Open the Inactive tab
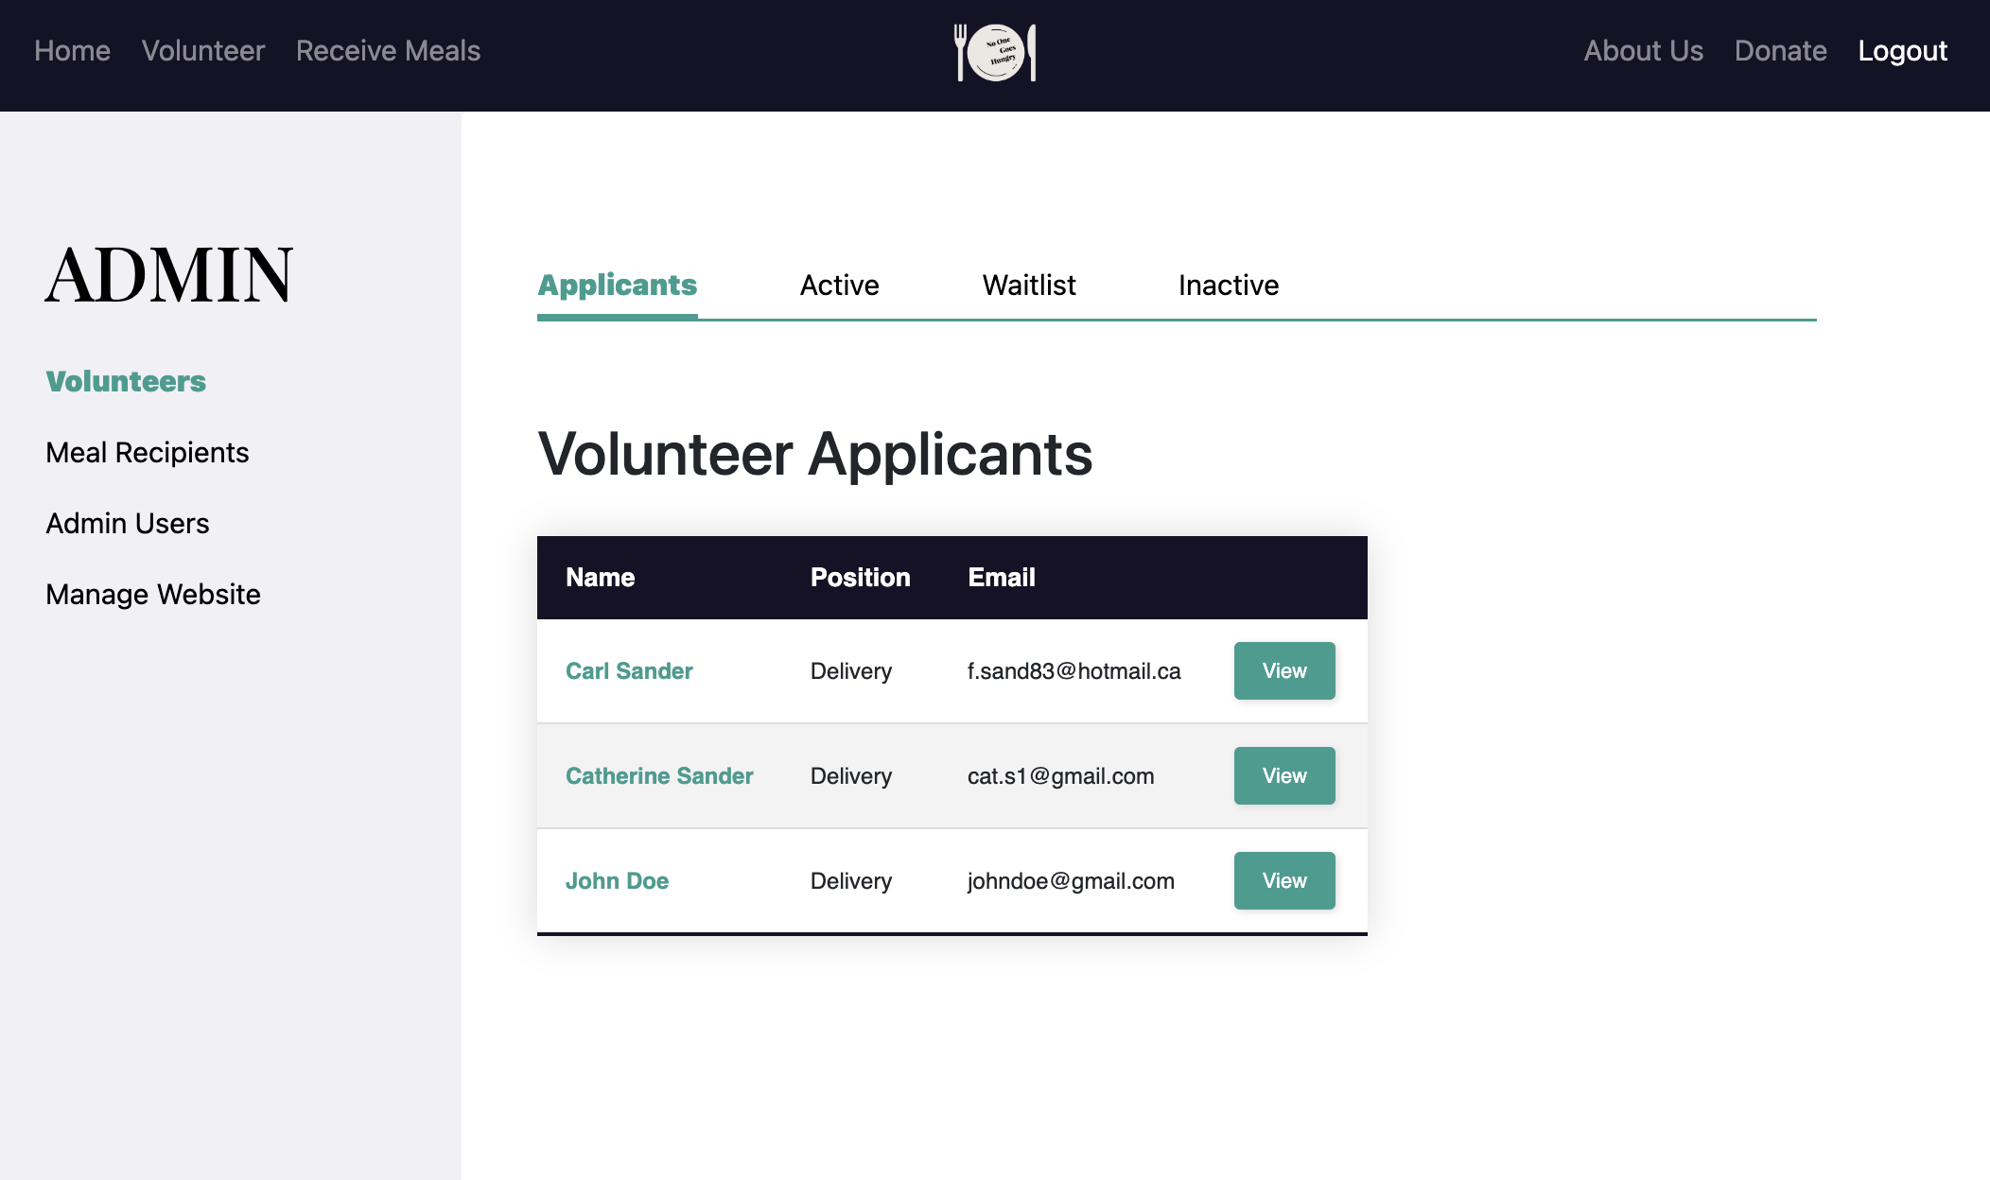 (1228, 286)
